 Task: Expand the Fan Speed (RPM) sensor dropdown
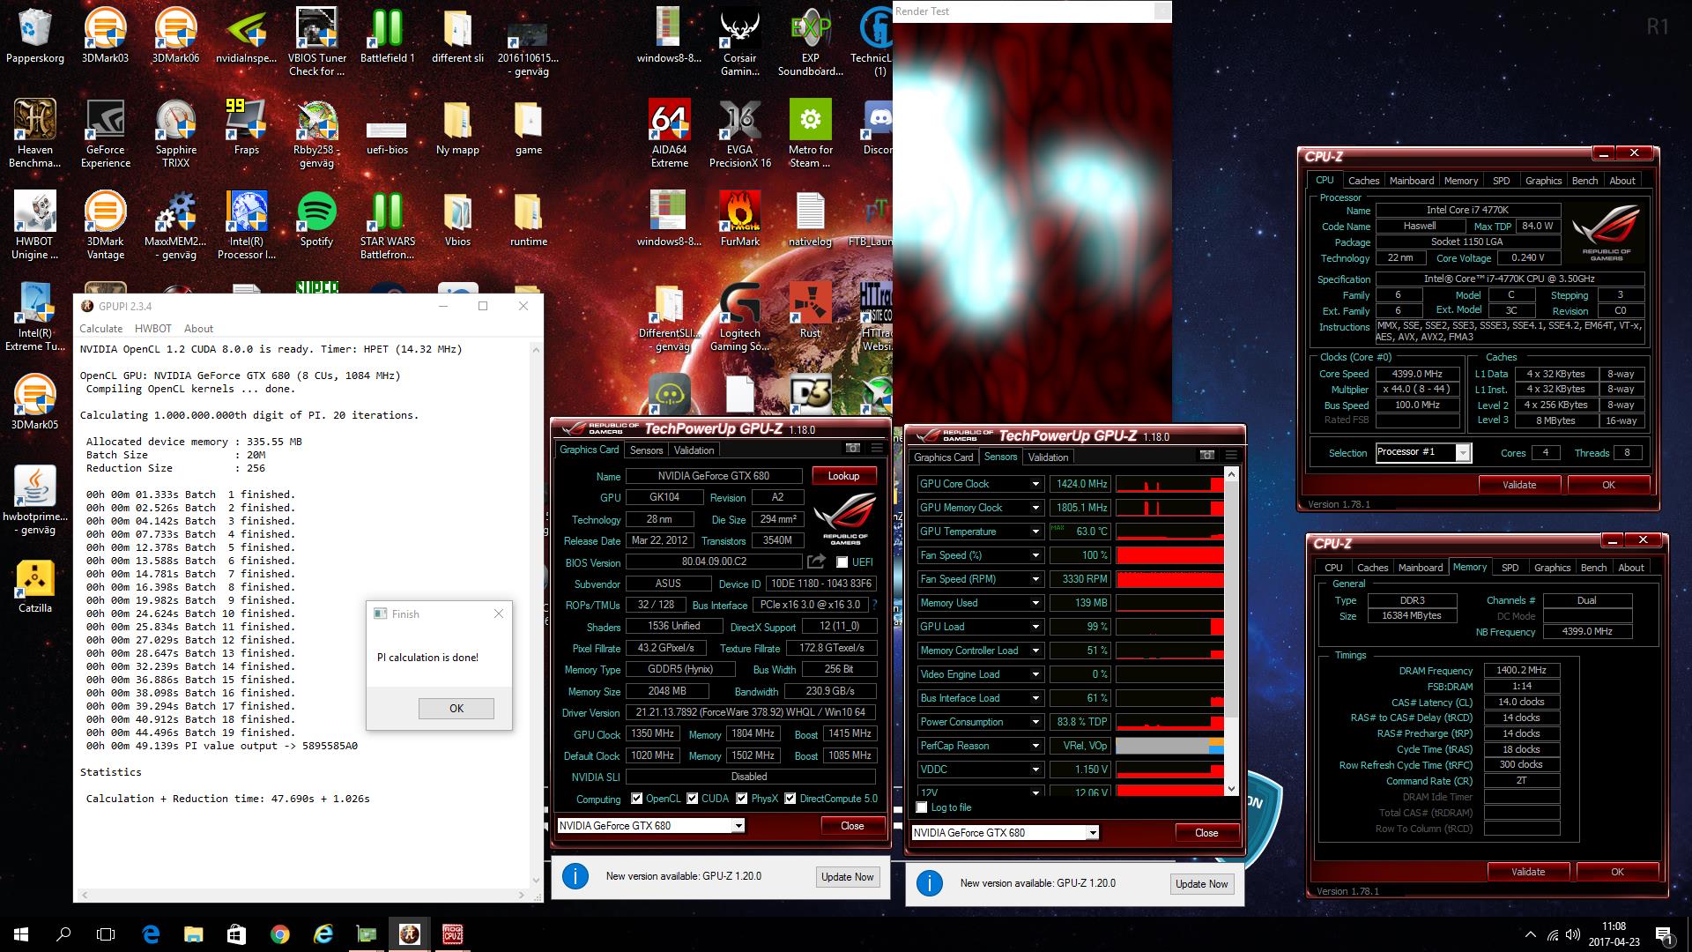click(x=1035, y=579)
